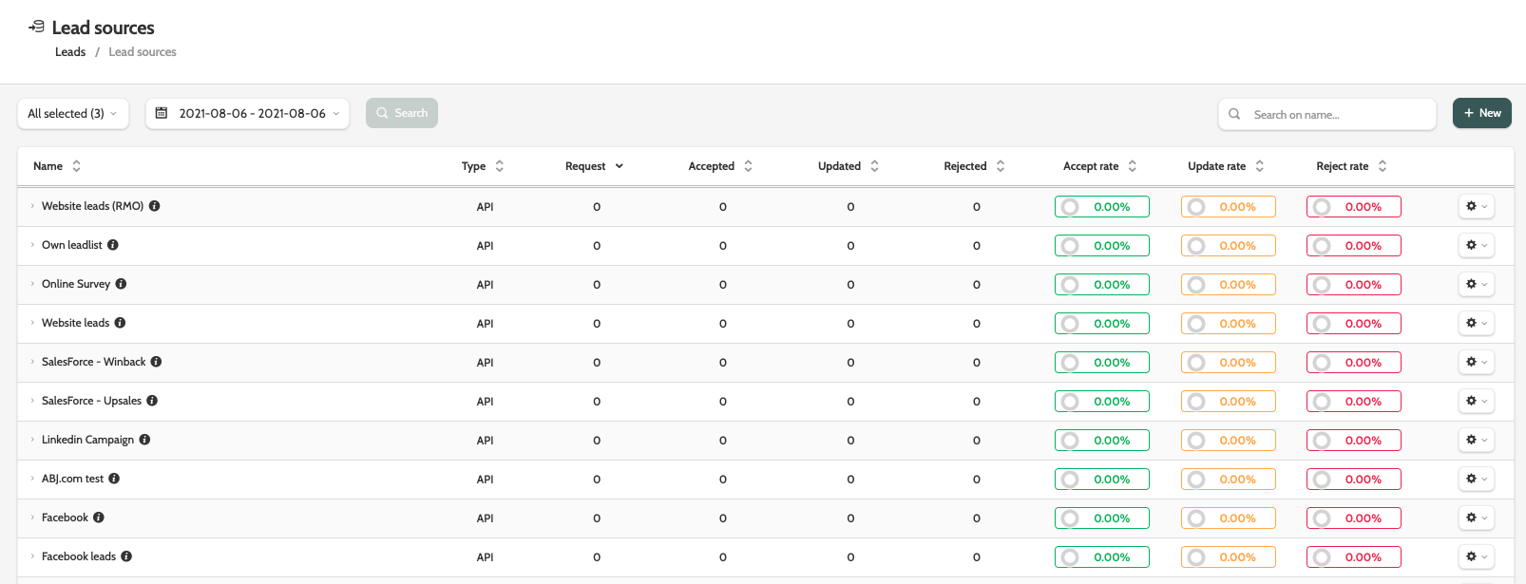Expand the Linkedin Campaign row
Image resolution: width=1526 pixels, height=584 pixels.
click(x=32, y=440)
